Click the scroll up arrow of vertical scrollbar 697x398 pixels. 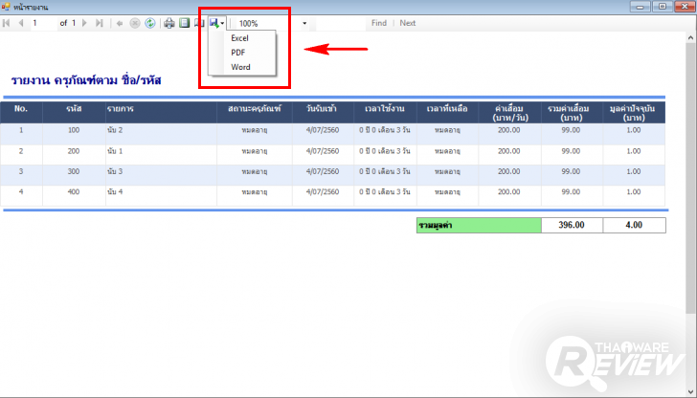pyautogui.click(x=691, y=38)
